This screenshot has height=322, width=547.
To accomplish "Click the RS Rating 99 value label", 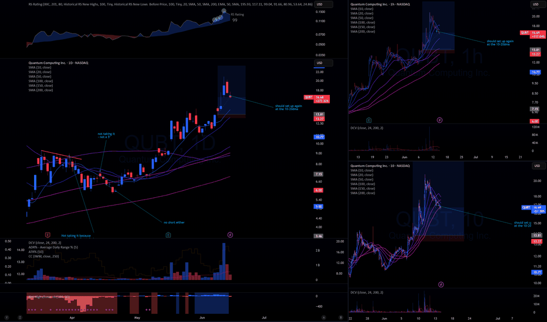I will tap(235, 20).
